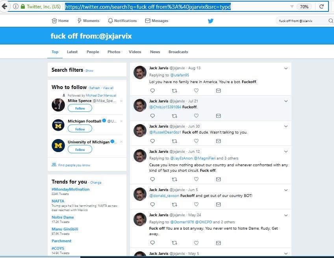Retweet the Jul 21 tweet
334x258 pixels.
coord(174,116)
